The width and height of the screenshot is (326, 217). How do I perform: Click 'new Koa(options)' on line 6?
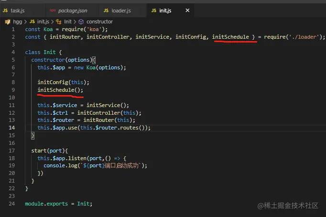pos(98,67)
